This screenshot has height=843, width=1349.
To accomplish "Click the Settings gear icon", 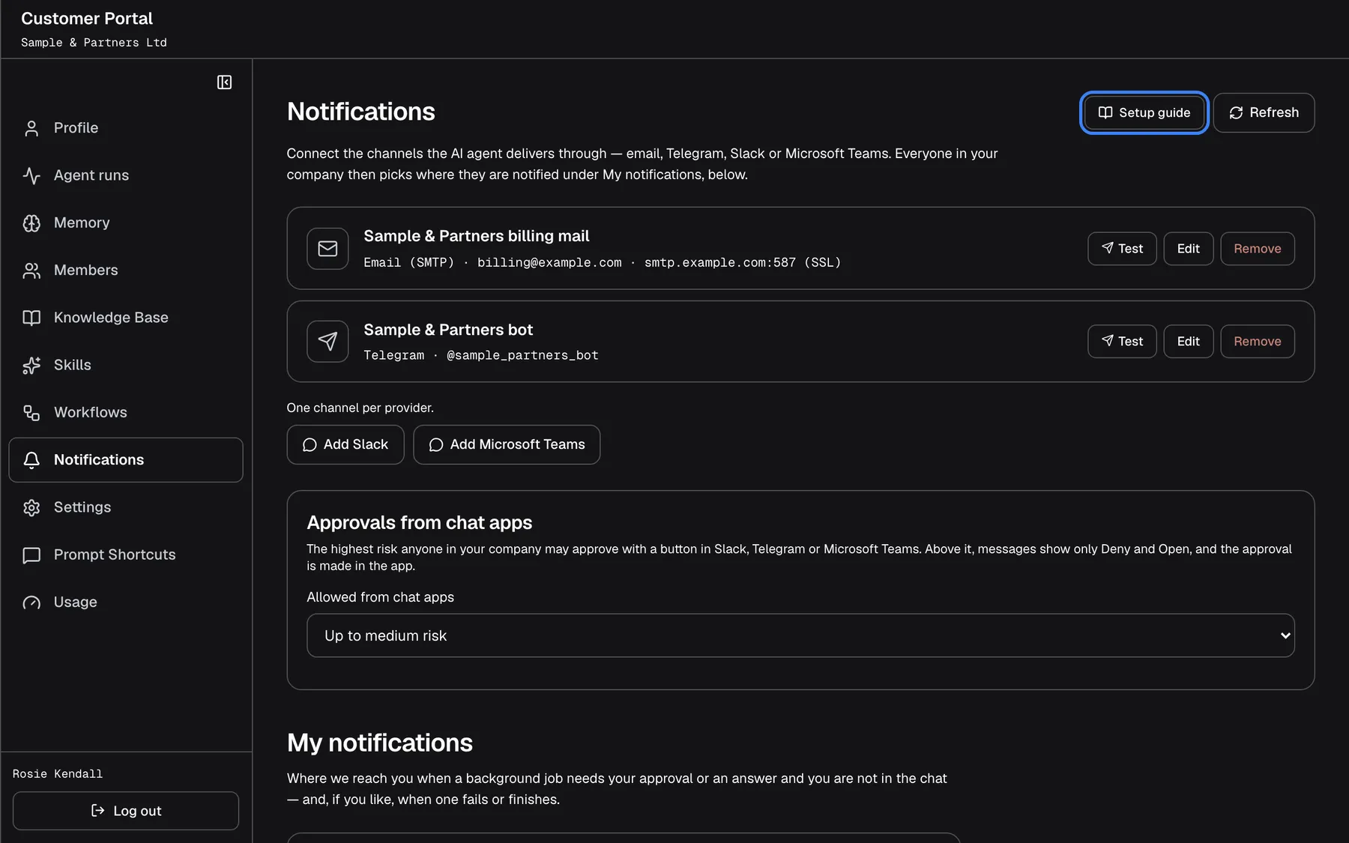I will coord(31,507).
